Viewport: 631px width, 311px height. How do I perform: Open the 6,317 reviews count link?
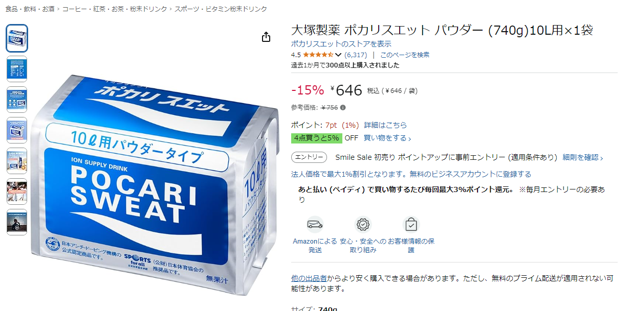356,55
